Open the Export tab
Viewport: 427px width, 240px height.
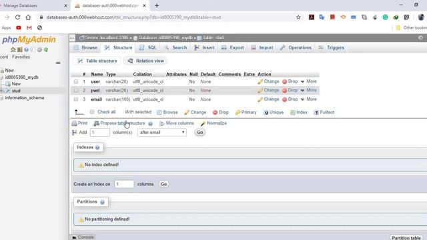click(x=233, y=47)
